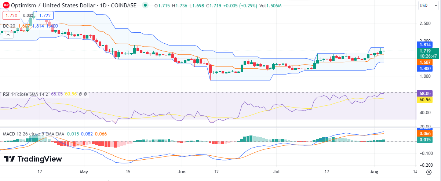Click the orange 1.607 price label
Image resolution: width=441 pixels, height=181 pixels.
[x=425, y=63]
